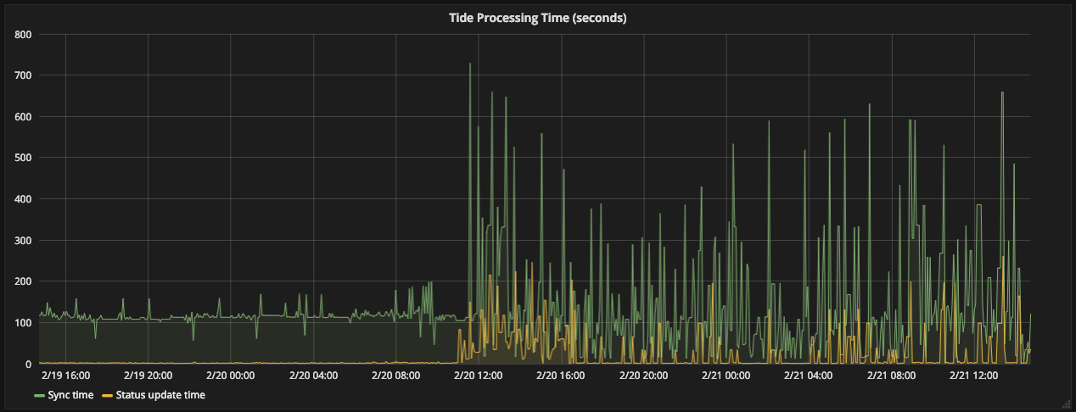
Task: Click the 2/20 20:00 x-axis label
Action: click(x=642, y=375)
